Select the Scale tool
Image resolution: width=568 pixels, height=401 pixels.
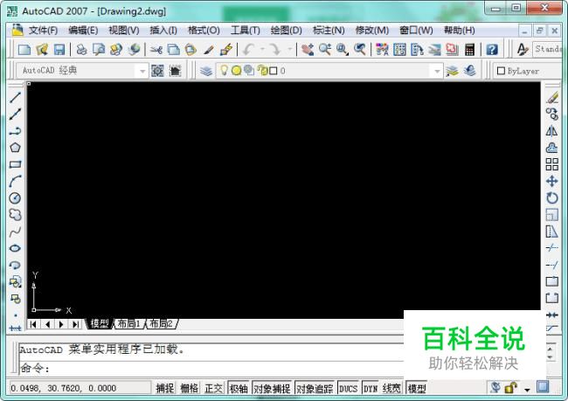coord(551,214)
